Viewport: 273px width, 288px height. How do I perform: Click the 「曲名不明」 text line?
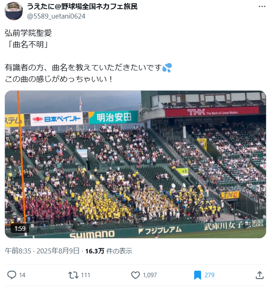tap(27, 44)
